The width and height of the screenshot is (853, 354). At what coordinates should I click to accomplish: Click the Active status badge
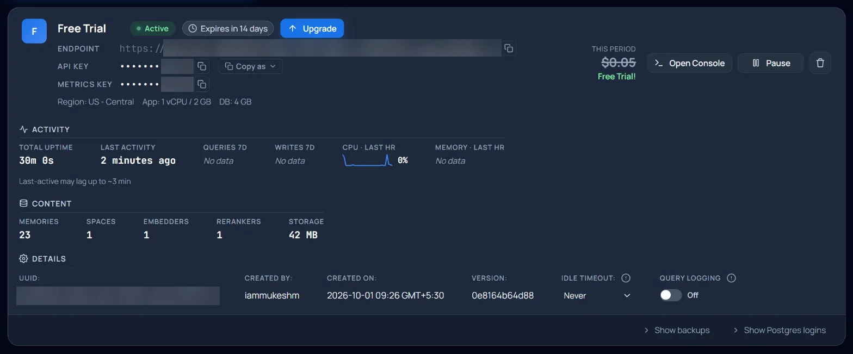152,28
